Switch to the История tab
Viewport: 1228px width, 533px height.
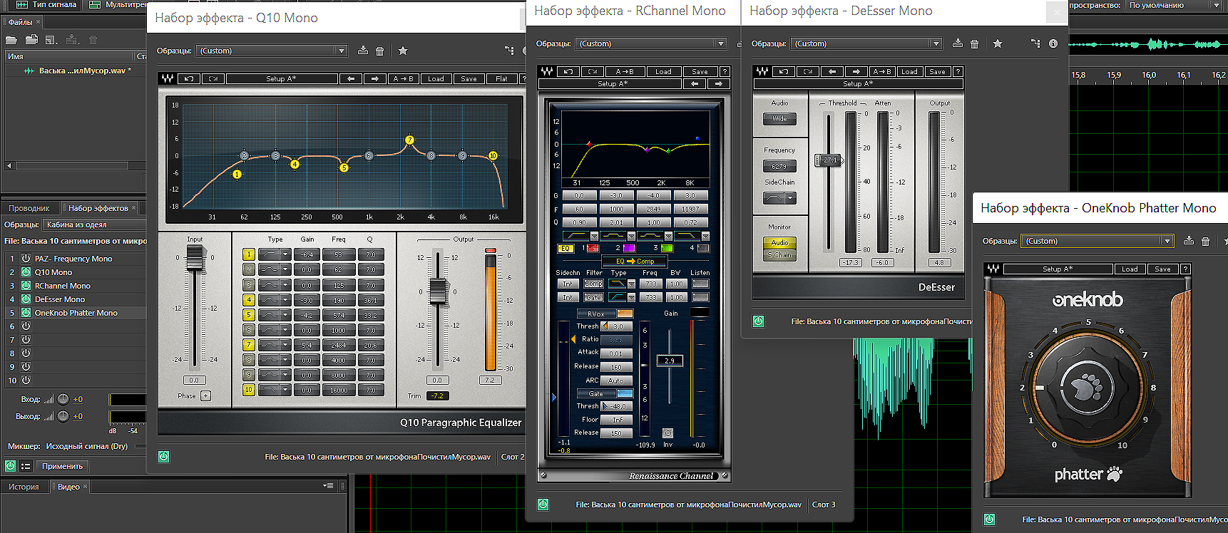24,487
